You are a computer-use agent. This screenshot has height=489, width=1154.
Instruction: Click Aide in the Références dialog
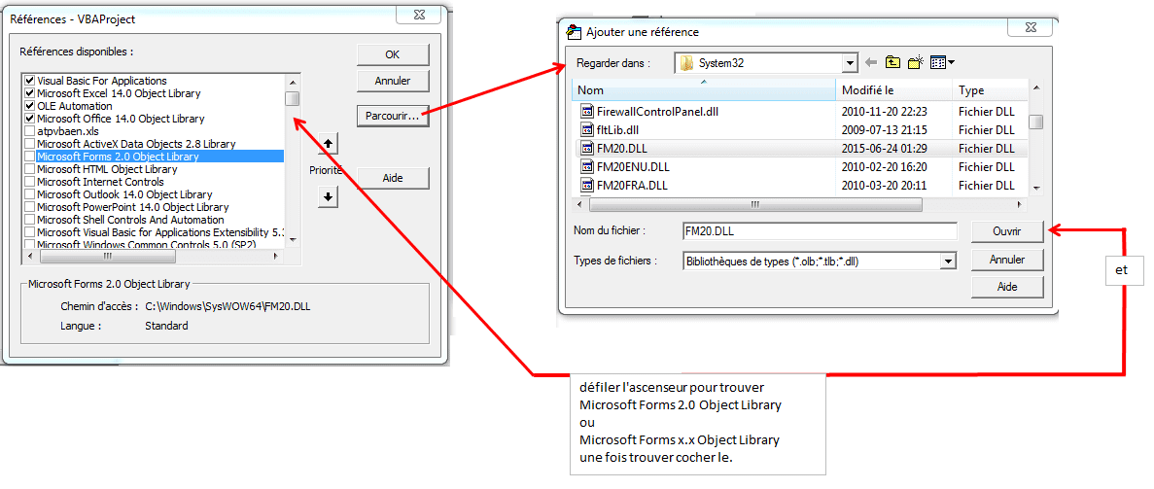click(x=392, y=178)
